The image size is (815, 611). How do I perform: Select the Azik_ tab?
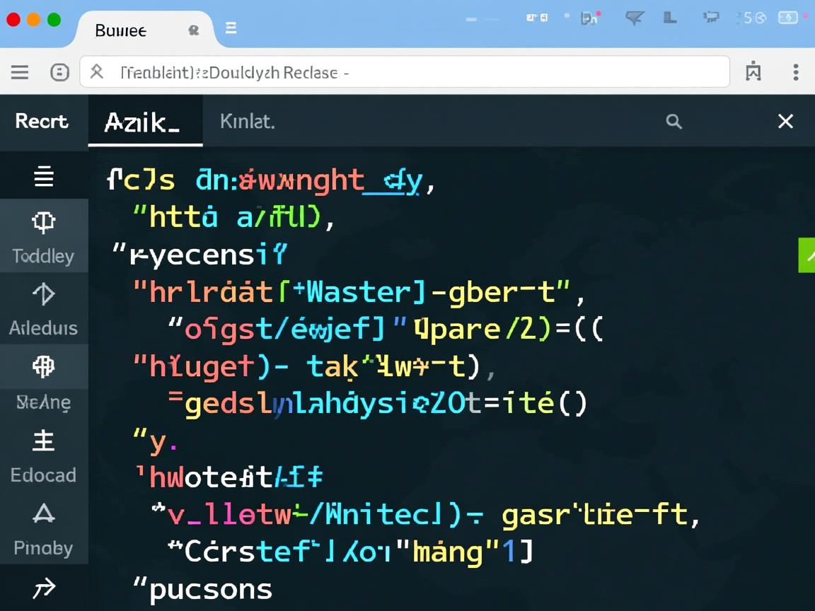142,122
